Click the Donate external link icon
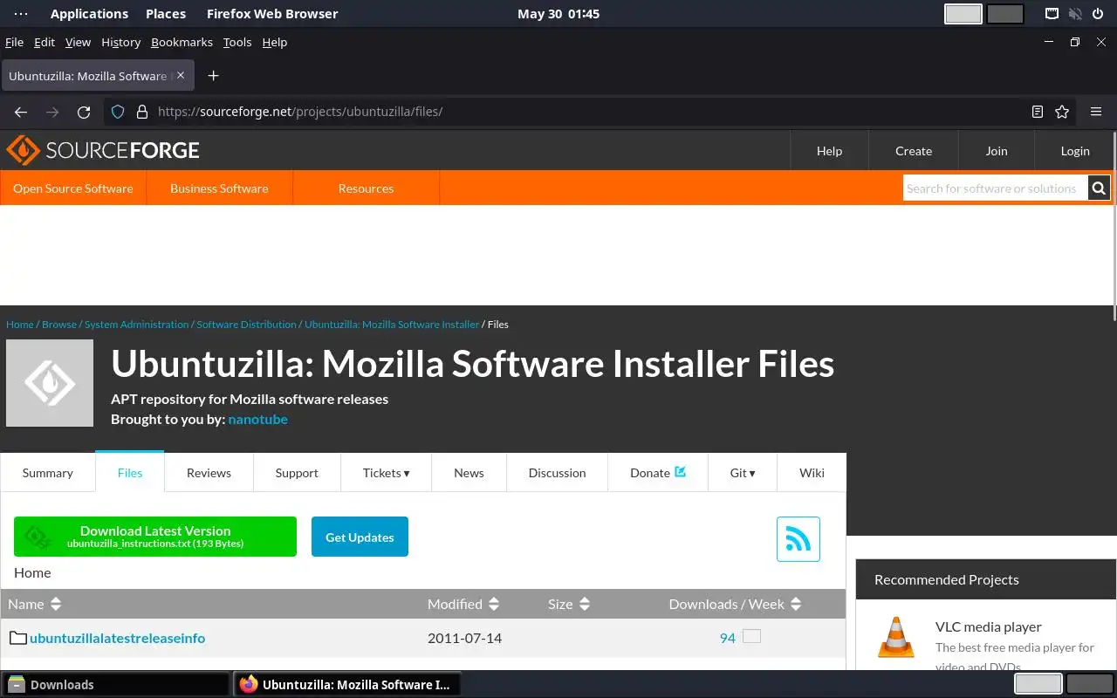The height and width of the screenshot is (698, 1117). [681, 472]
